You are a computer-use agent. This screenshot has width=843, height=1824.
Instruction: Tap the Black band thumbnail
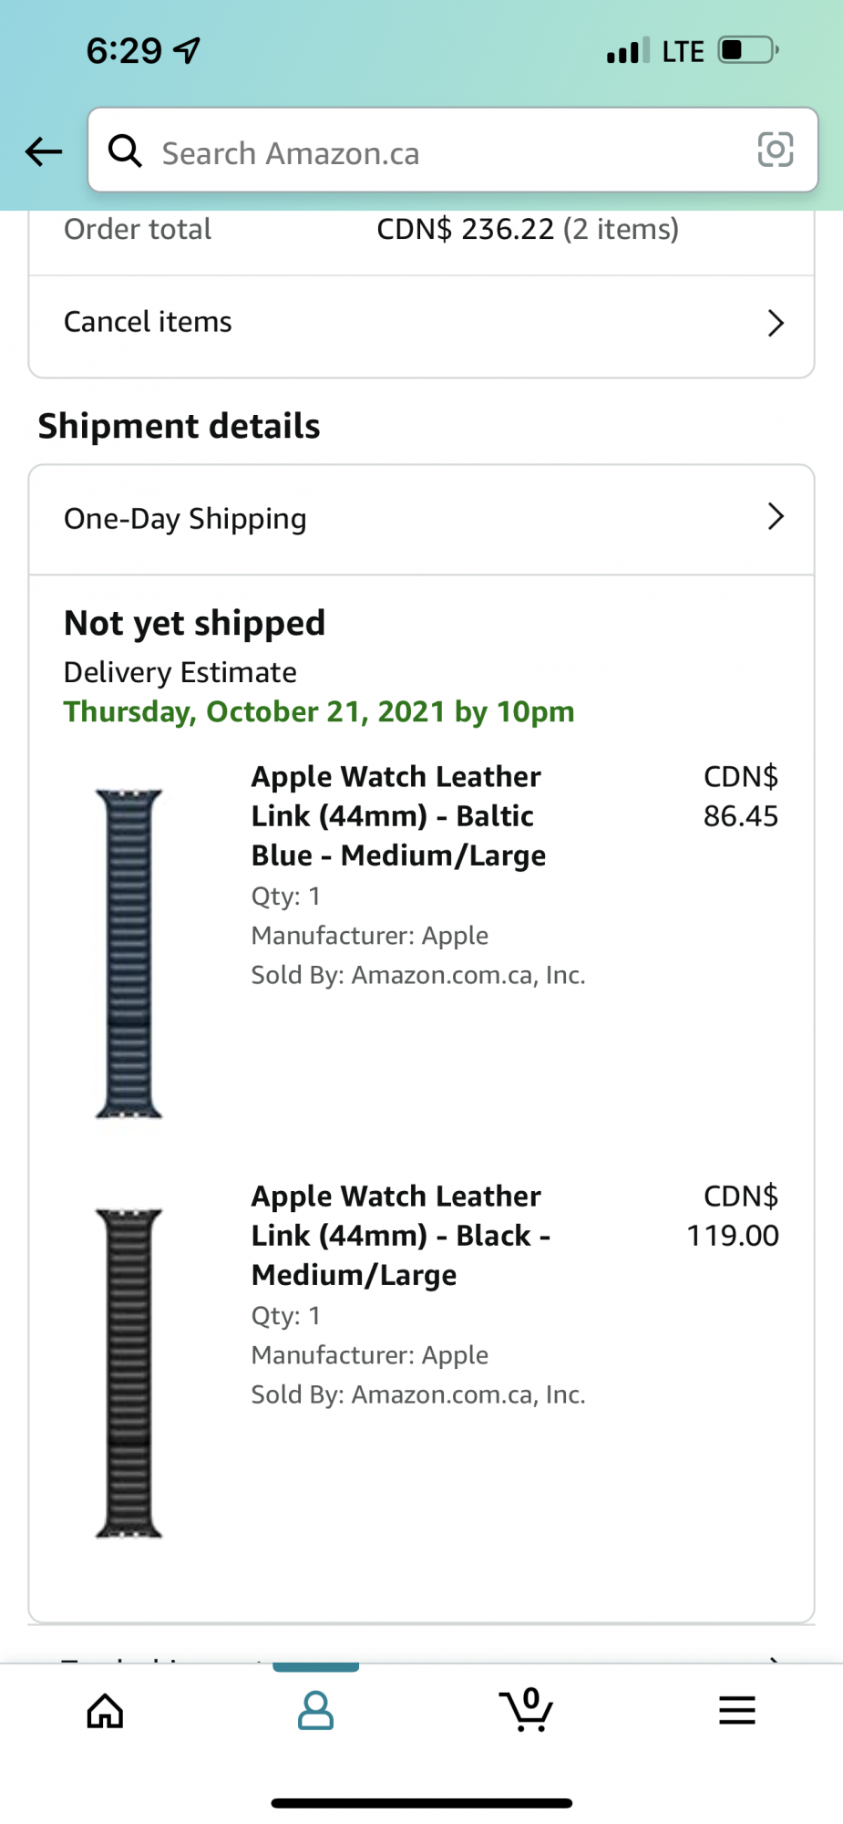pos(129,1373)
